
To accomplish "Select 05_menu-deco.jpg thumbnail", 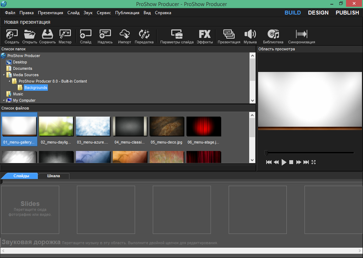I will [x=167, y=126].
